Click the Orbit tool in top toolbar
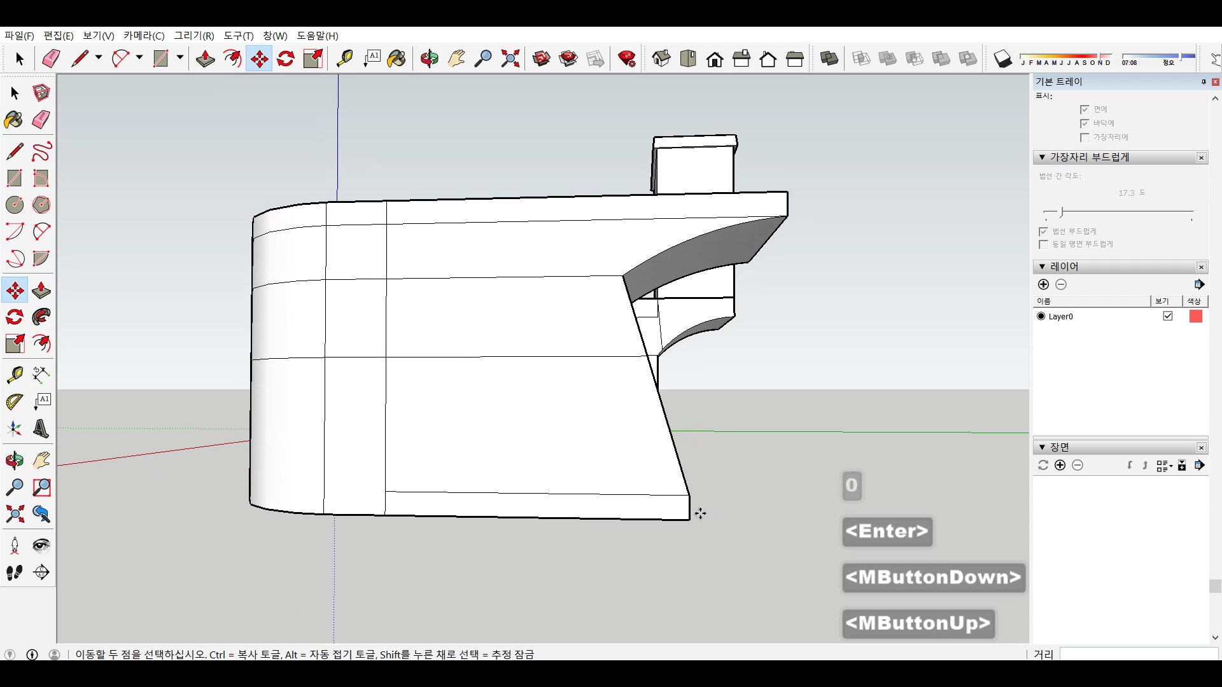This screenshot has width=1222, height=687. [x=429, y=59]
